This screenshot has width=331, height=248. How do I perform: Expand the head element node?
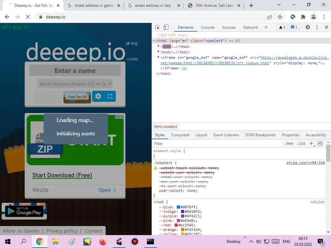click(x=158, y=46)
